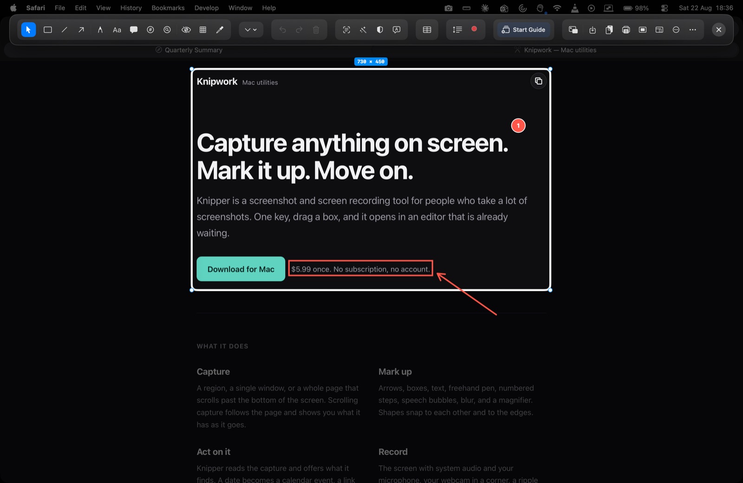Click the magic wand sparkle tool

pos(363,30)
